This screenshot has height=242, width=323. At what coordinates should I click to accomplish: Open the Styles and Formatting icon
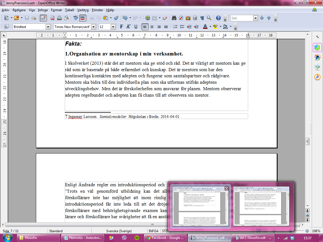pyautogui.click(x=7, y=27)
